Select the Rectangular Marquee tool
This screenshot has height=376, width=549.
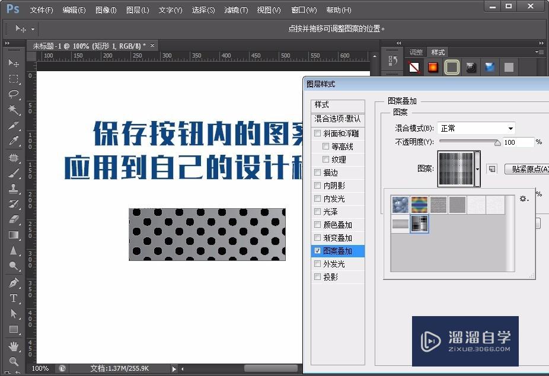(x=13, y=79)
